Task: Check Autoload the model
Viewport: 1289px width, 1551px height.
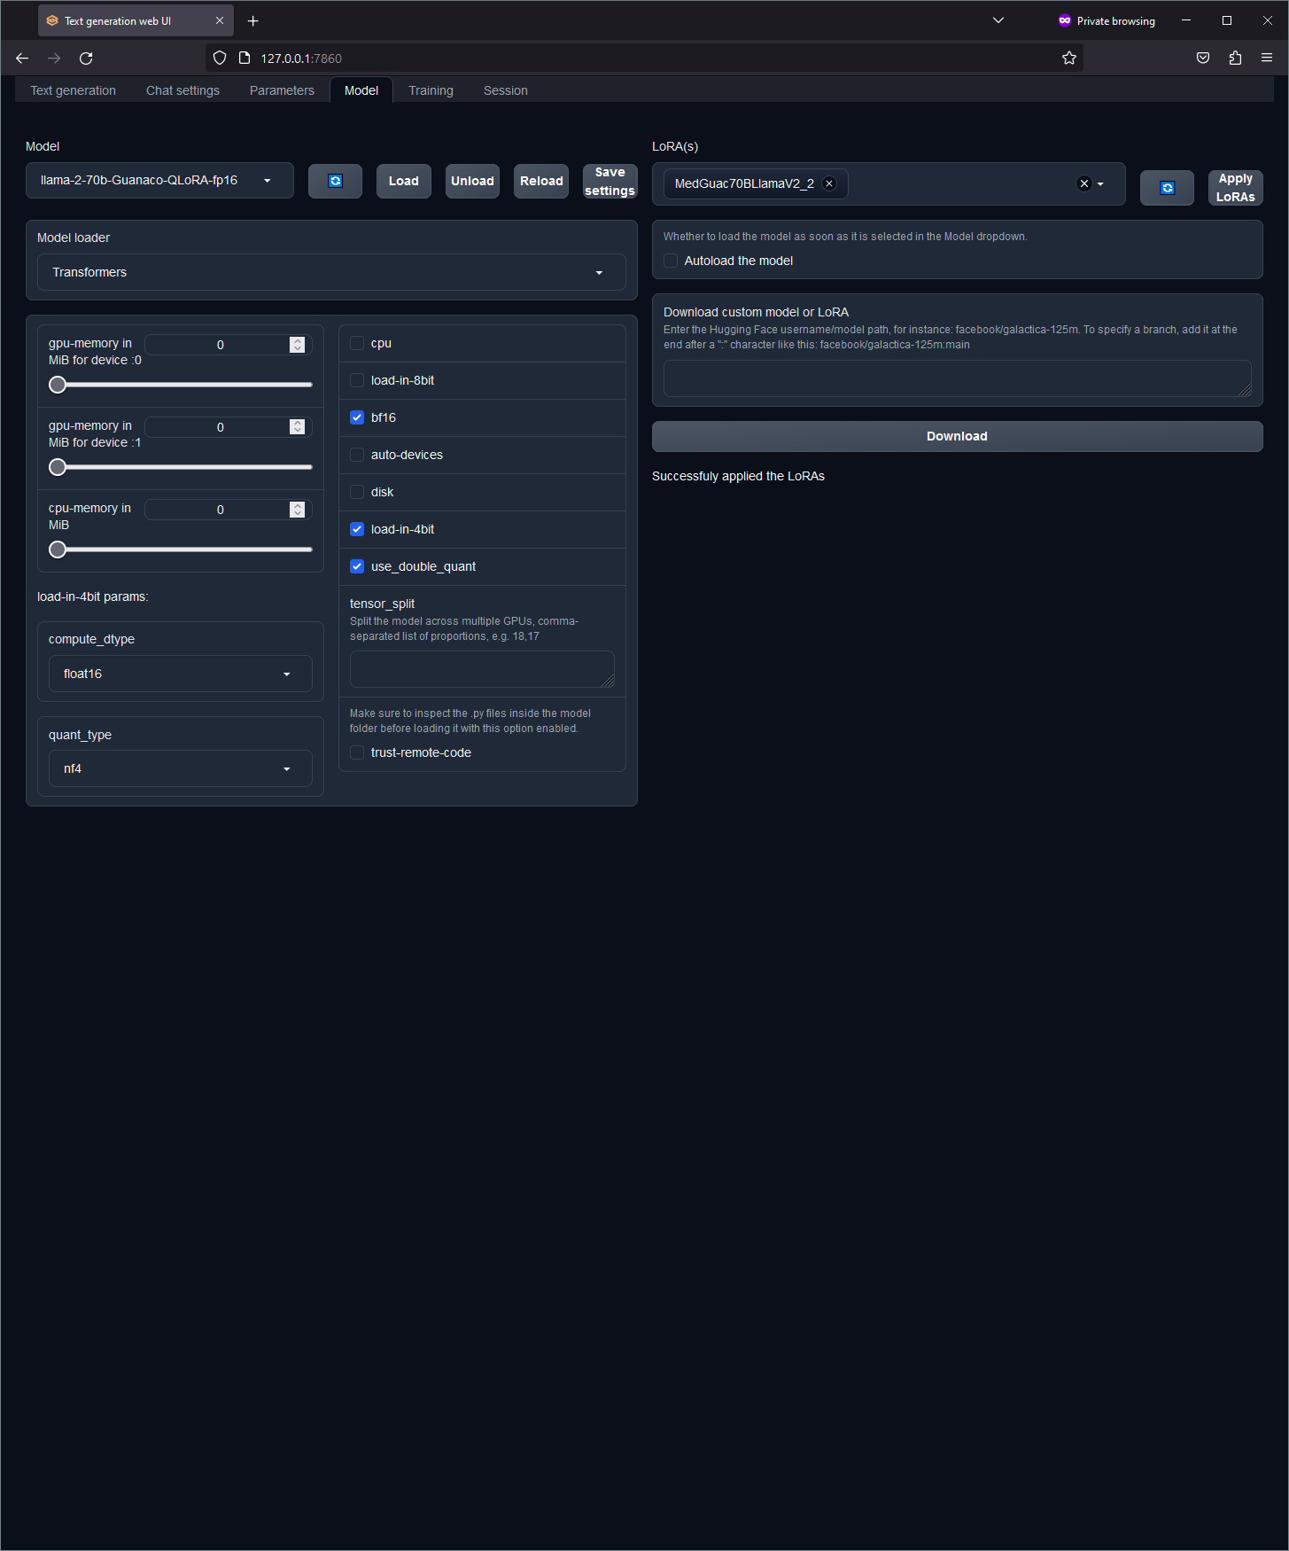Action: tap(671, 261)
